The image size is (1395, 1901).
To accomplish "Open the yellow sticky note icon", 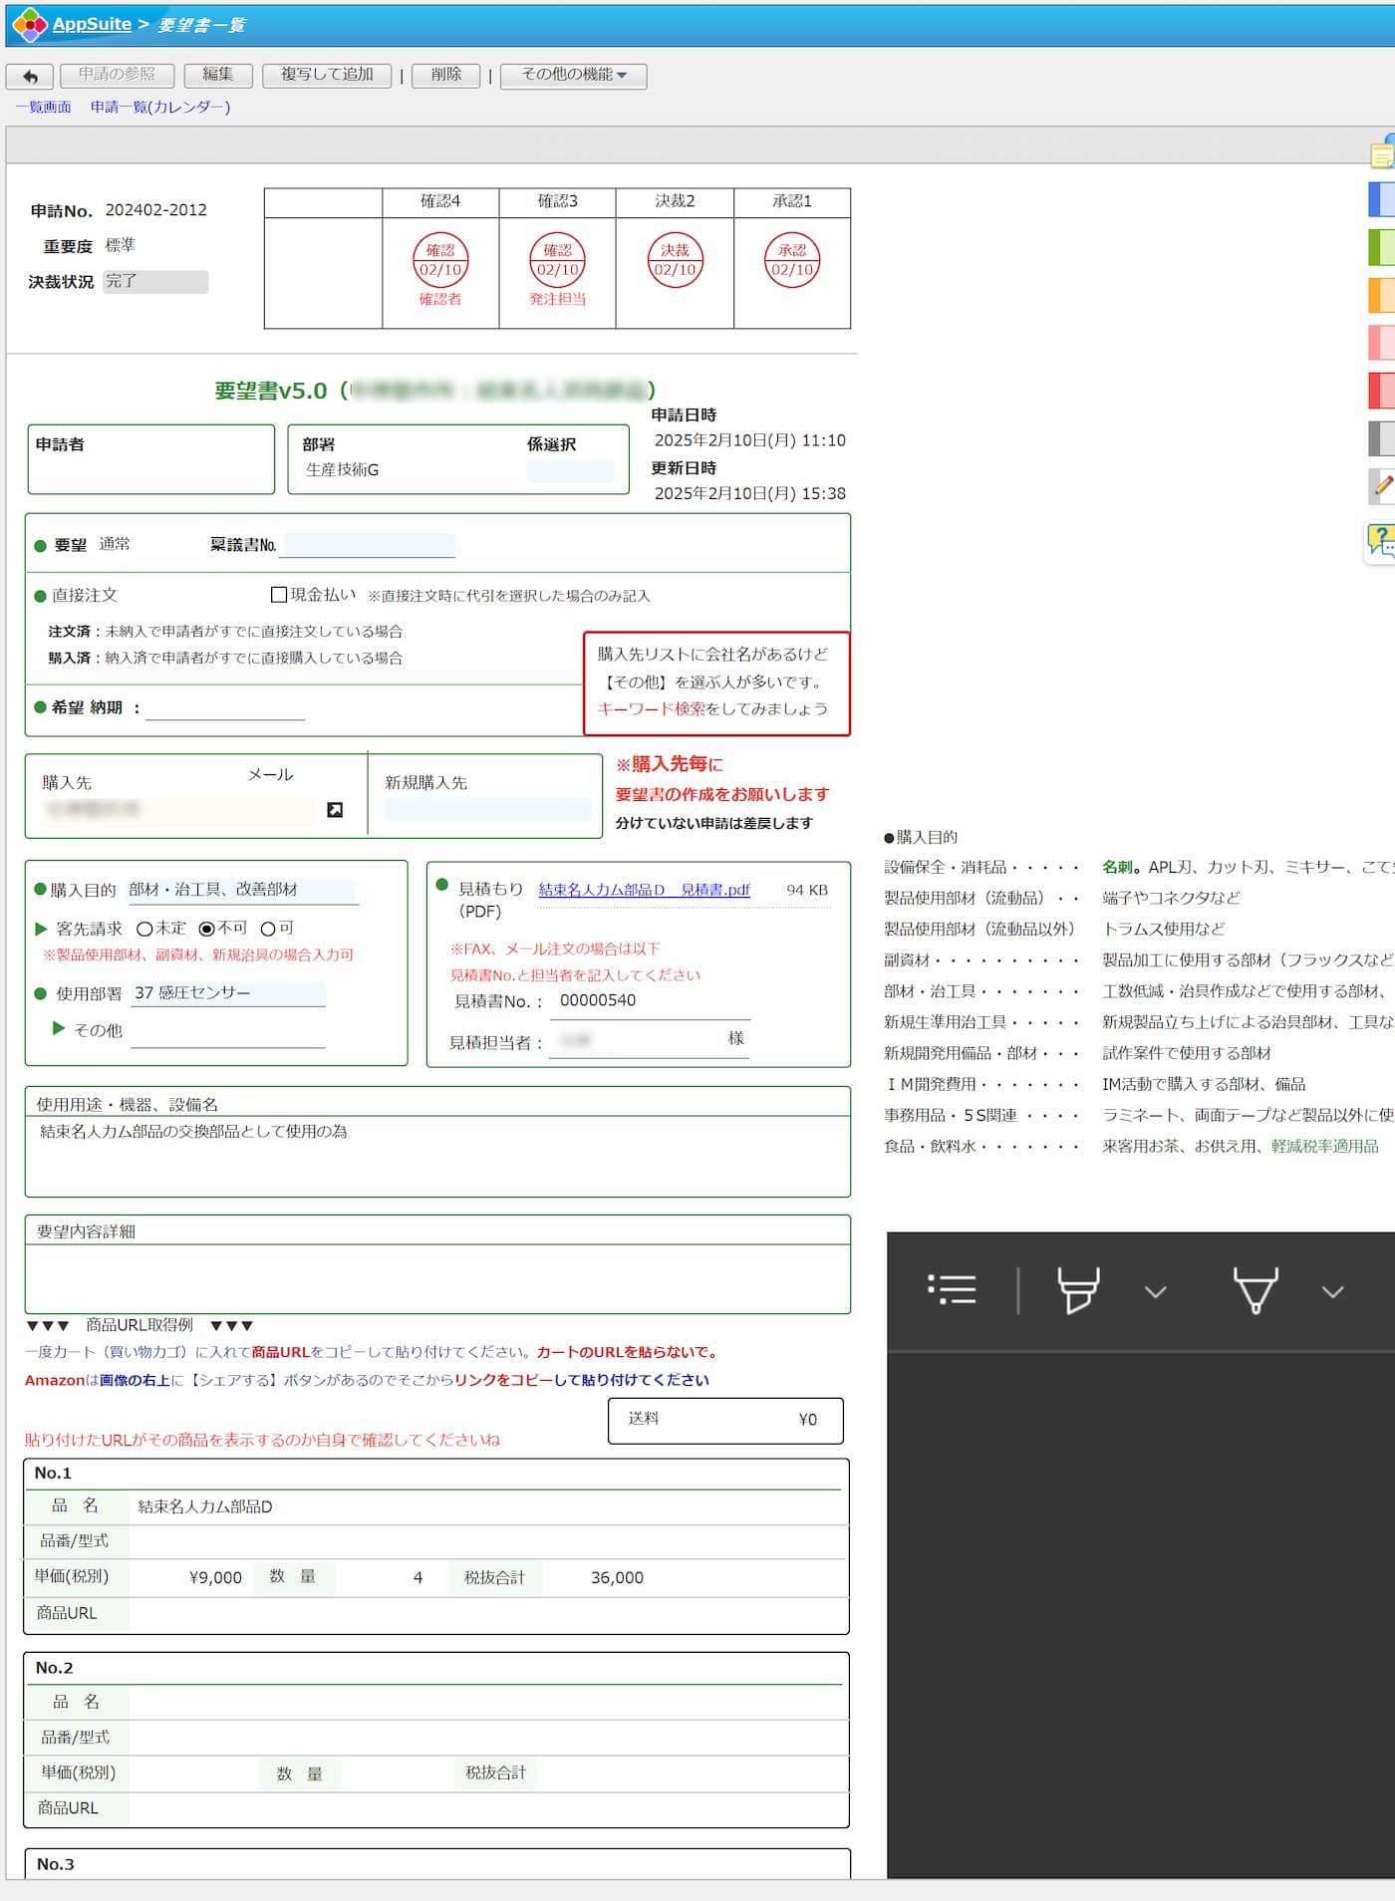I will (x=1382, y=154).
